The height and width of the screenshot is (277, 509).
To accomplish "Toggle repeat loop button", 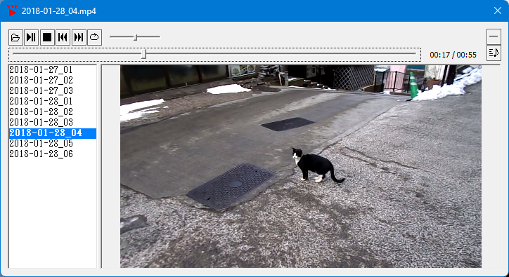I will point(94,37).
